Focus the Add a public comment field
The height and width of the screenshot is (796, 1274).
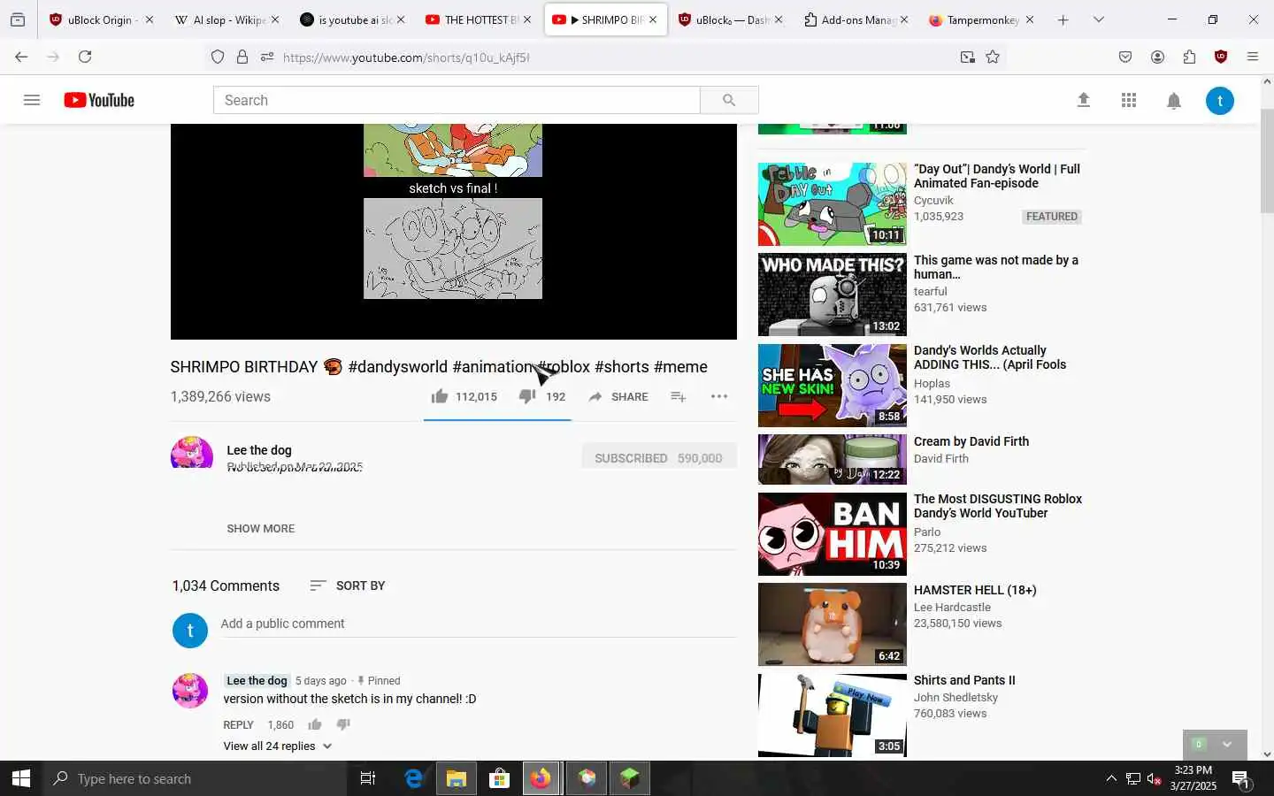tap(479, 624)
